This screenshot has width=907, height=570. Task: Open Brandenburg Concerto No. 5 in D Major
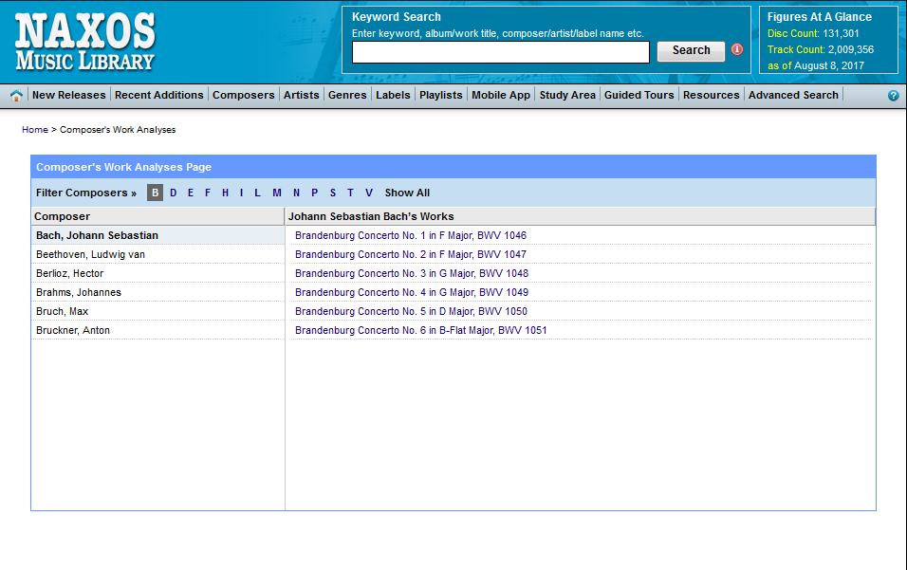pyautogui.click(x=411, y=312)
